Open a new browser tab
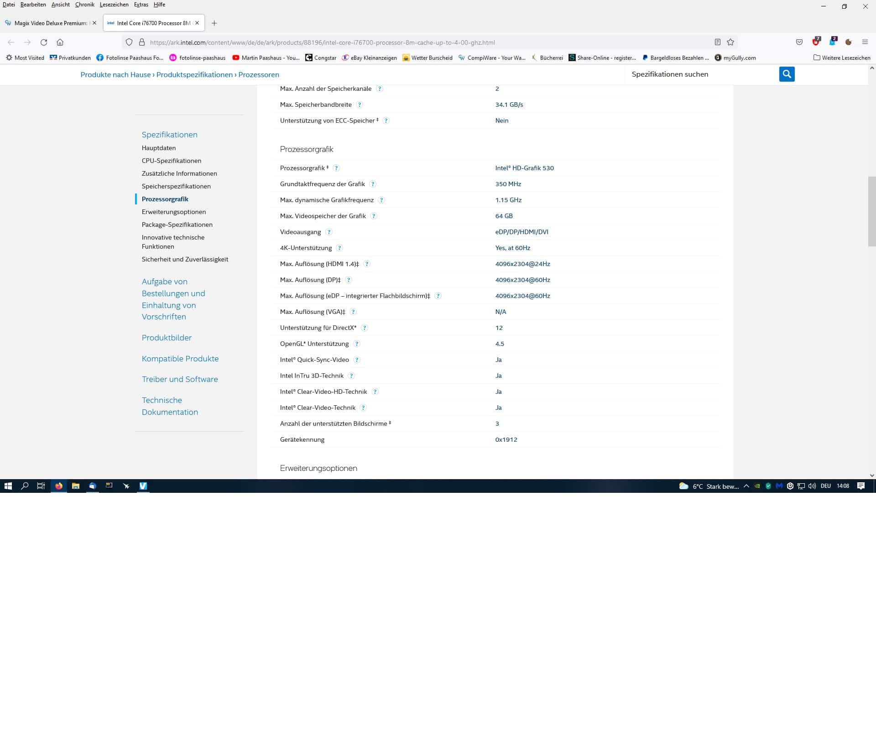This screenshot has width=876, height=742. click(214, 23)
